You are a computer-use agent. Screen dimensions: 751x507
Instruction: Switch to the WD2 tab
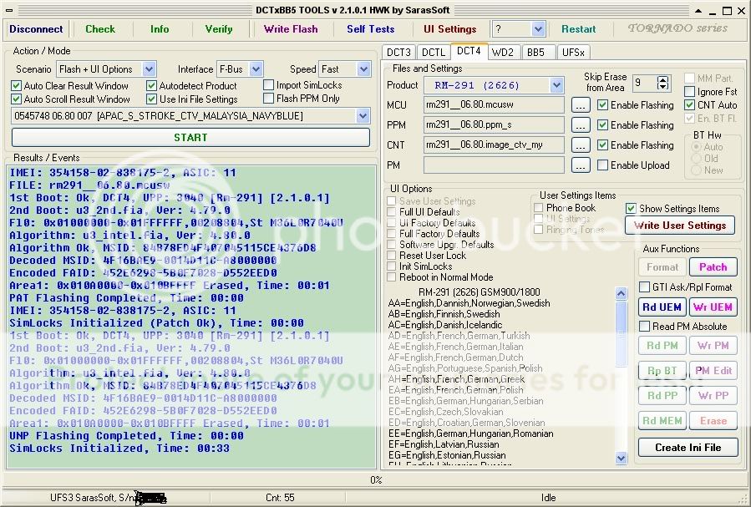[502, 52]
